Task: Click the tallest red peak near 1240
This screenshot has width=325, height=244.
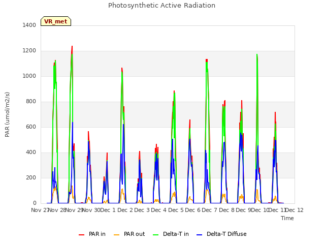Action: tap(72, 47)
